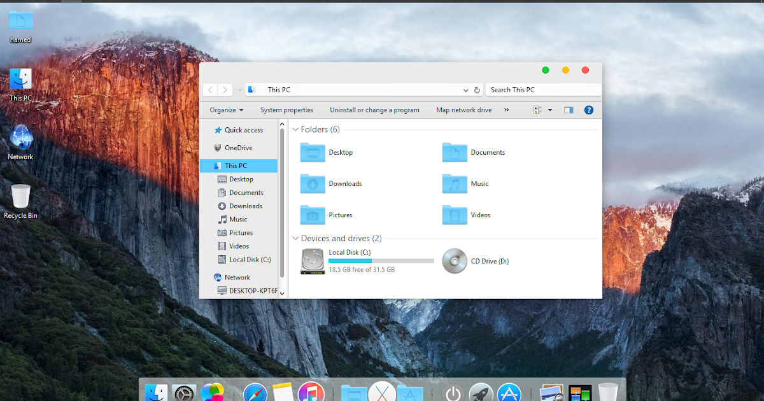Open the colorful Game Center icon in dock
The width and height of the screenshot is (764, 401).
pos(212,393)
